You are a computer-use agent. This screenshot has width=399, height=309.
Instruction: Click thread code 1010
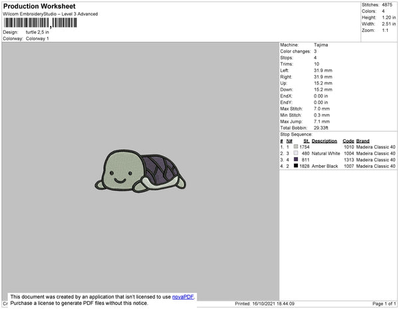click(349, 147)
